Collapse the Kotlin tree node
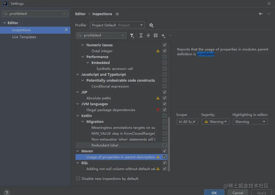The height and width of the screenshot is (195, 275). 77,116
